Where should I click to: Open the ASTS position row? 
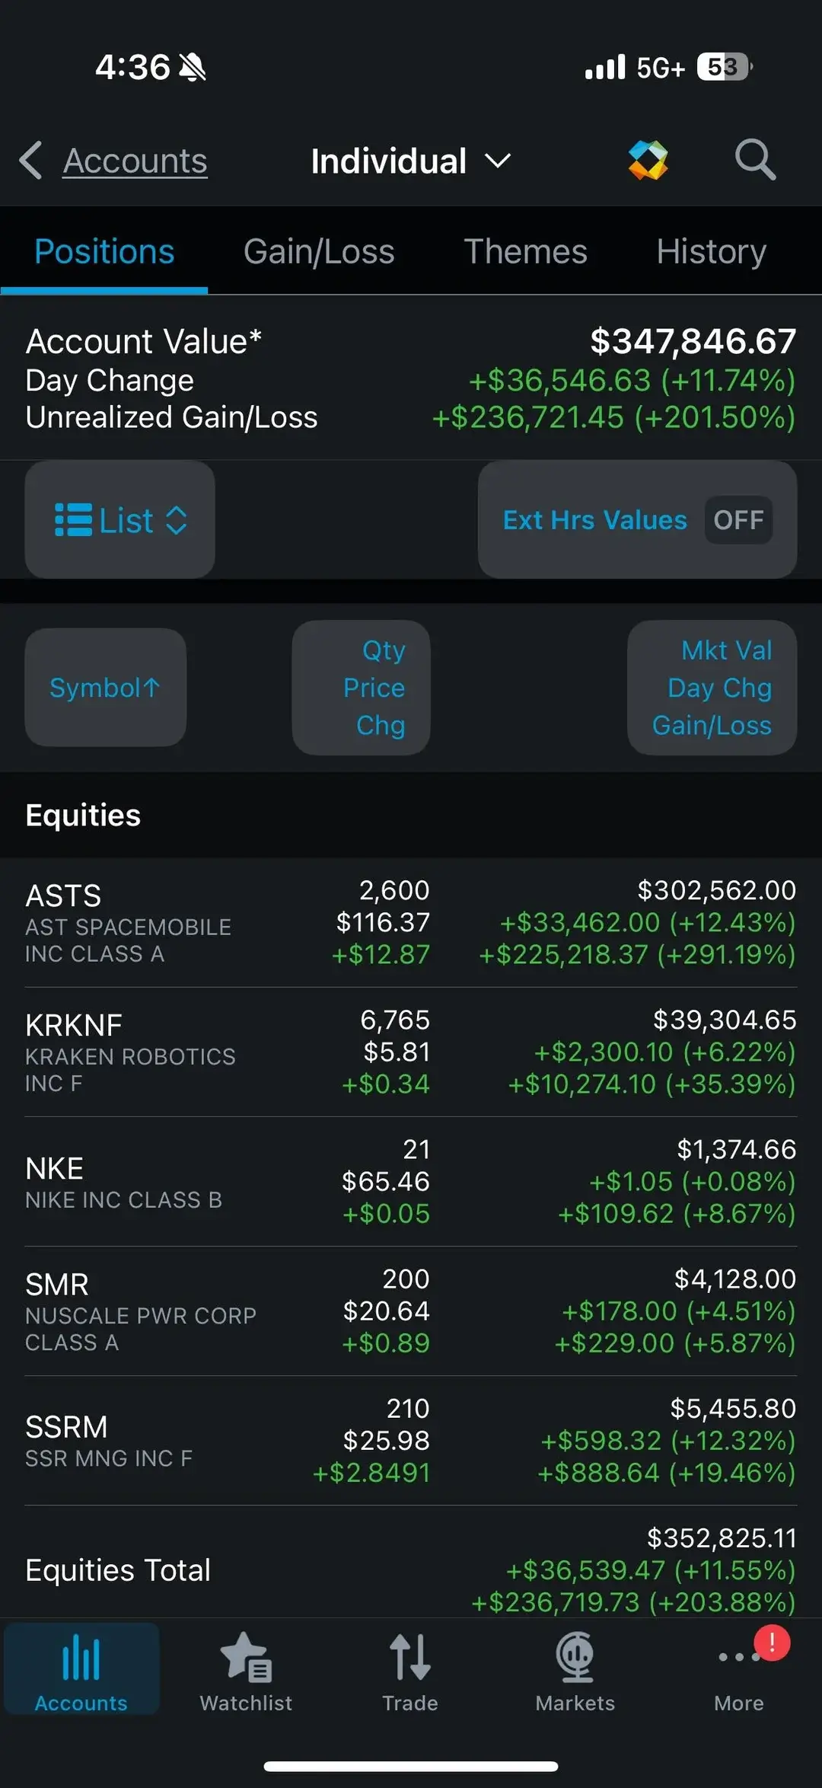pyautogui.click(x=411, y=922)
